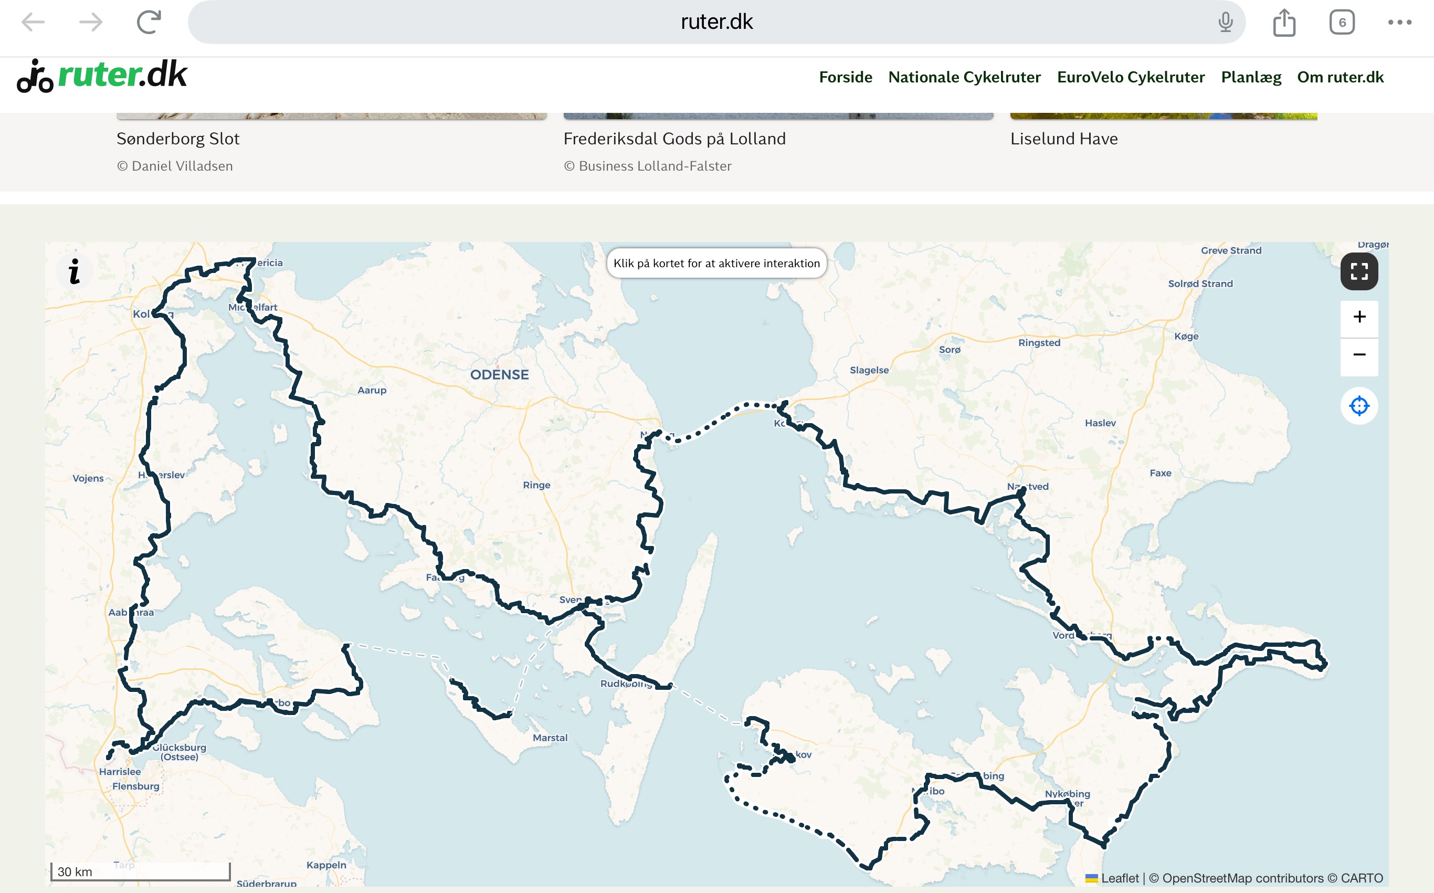Open the Forside menu item
Viewport: 1434px width, 893px height.
point(845,77)
